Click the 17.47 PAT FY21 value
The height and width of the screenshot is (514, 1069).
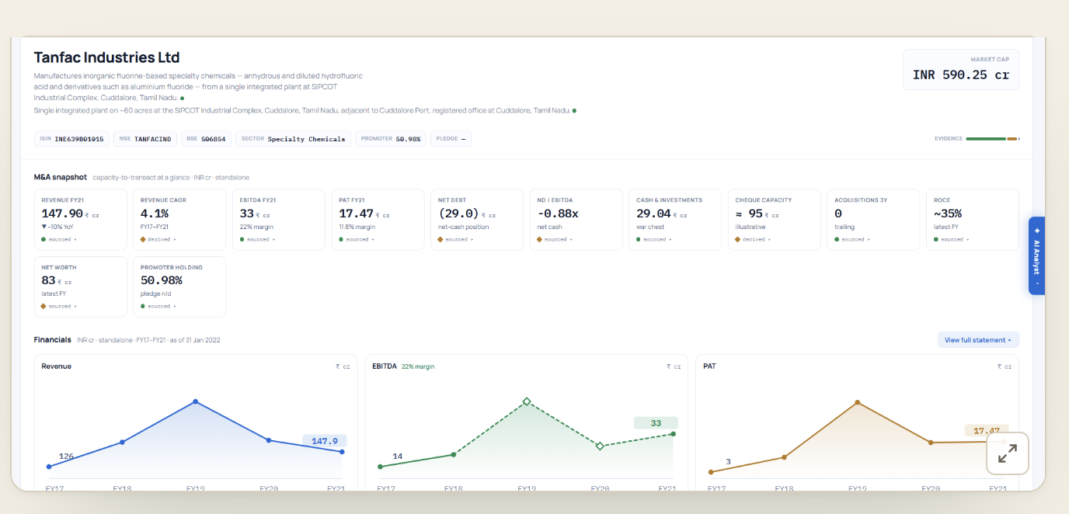(x=356, y=214)
